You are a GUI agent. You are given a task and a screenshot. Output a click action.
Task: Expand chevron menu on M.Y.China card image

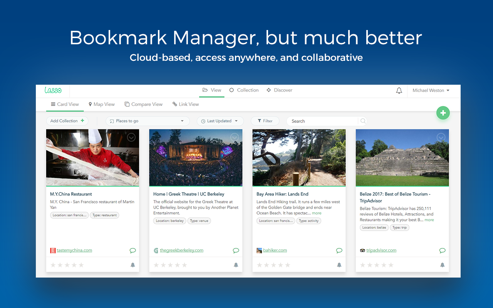click(131, 137)
